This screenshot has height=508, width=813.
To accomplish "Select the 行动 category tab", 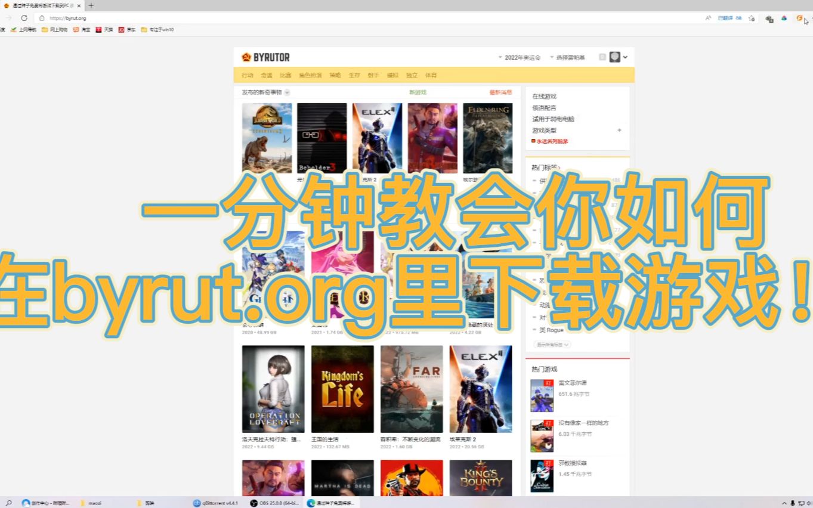I will pos(248,76).
